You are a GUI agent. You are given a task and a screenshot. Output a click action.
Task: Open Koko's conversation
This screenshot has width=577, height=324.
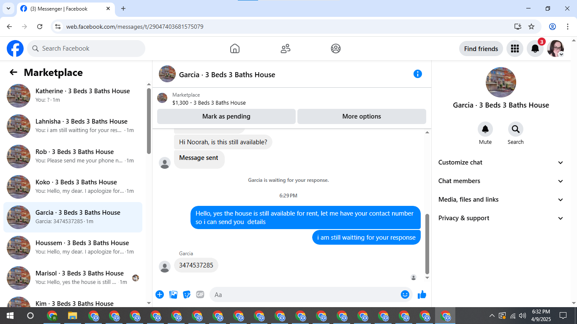click(73, 186)
